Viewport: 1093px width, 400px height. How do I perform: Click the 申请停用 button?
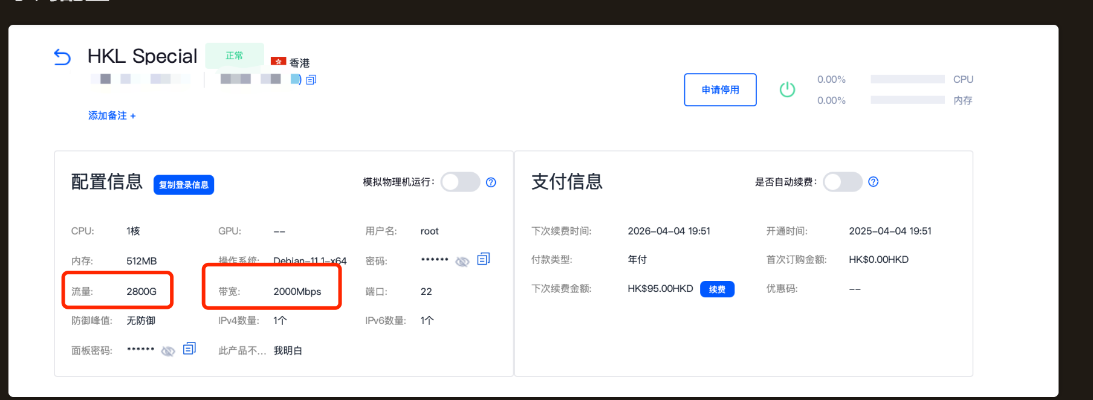[x=720, y=89]
